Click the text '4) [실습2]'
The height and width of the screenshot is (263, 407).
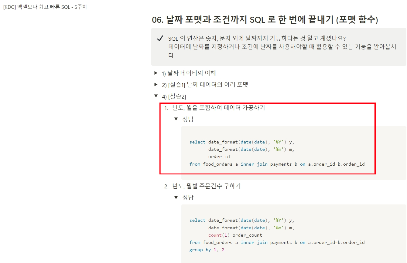[x=174, y=96]
